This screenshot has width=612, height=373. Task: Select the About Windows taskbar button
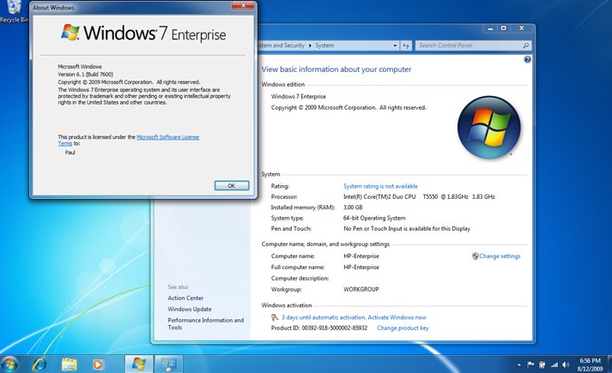click(x=138, y=364)
